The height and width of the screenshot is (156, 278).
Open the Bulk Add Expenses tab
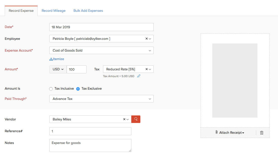point(88,11)
